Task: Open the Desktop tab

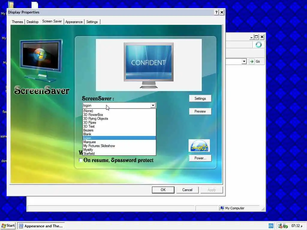Action: (x=32, y=22)
